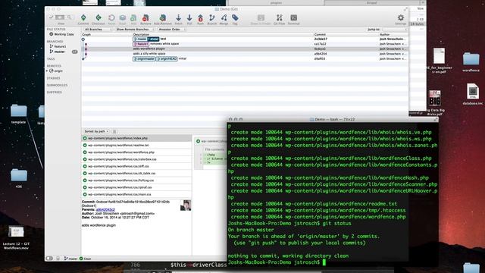
Task: Click the Stash toolbar icon
Action: (123, 19)
